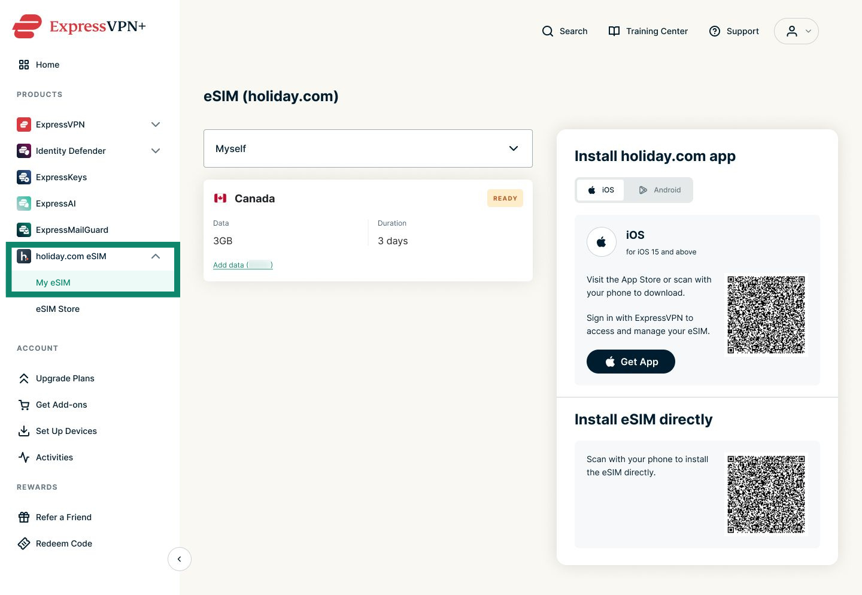Open ExpressMailGuard via its icon
Image resolution: width=862 pixels, height=595 pixels.
click(24, 230)
